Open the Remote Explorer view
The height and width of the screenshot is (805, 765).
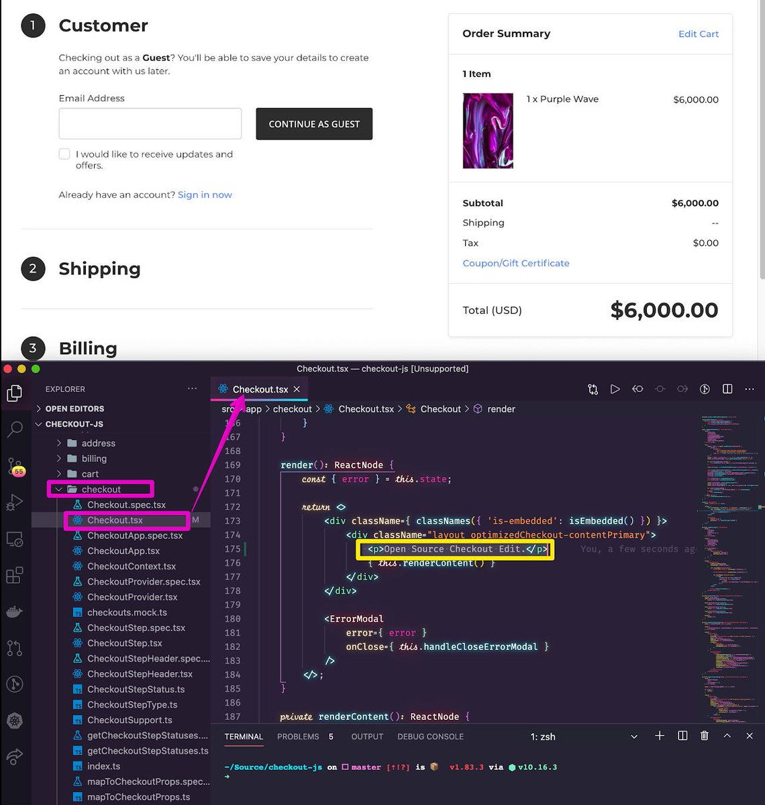pos(15,539)
